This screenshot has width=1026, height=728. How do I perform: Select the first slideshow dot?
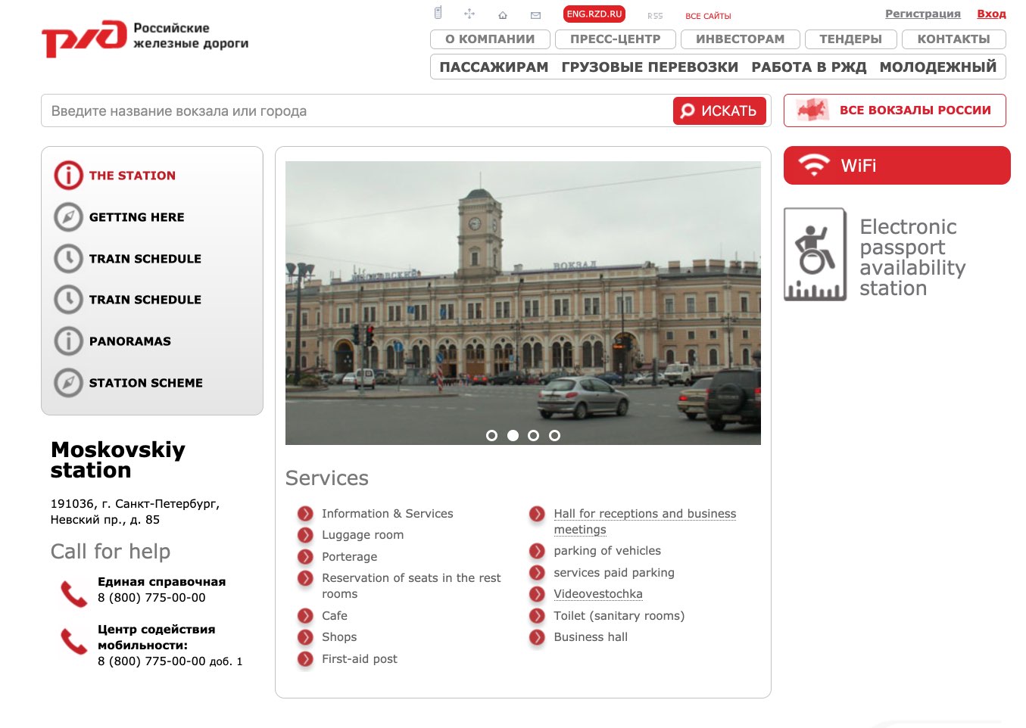(x=492, y=436)
